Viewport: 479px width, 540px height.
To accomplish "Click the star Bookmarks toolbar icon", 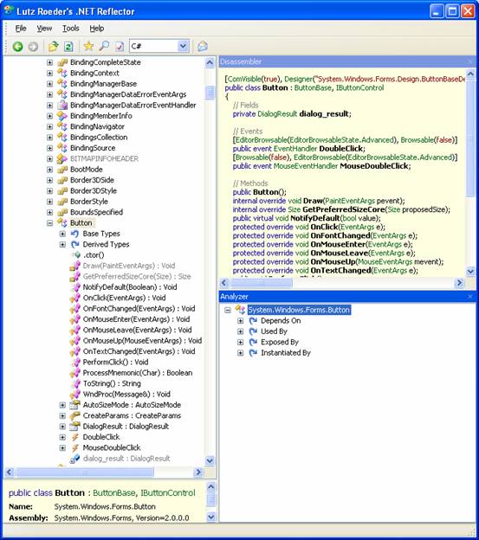I will point(88,46).
